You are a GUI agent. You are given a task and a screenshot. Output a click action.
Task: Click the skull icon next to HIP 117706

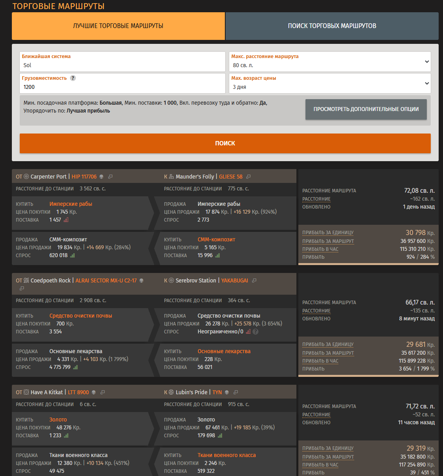pyautogui.click(x=101, y=177)
